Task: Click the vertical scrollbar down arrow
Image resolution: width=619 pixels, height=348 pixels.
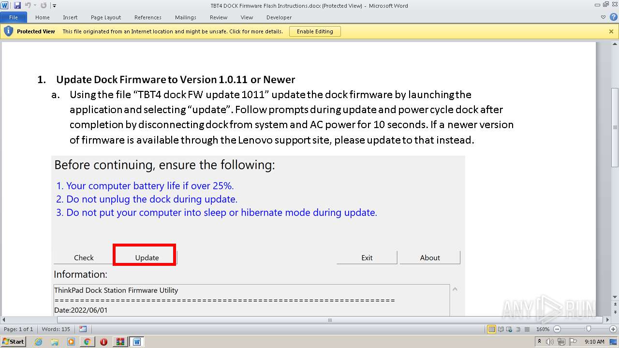Action: coord(615,296)
